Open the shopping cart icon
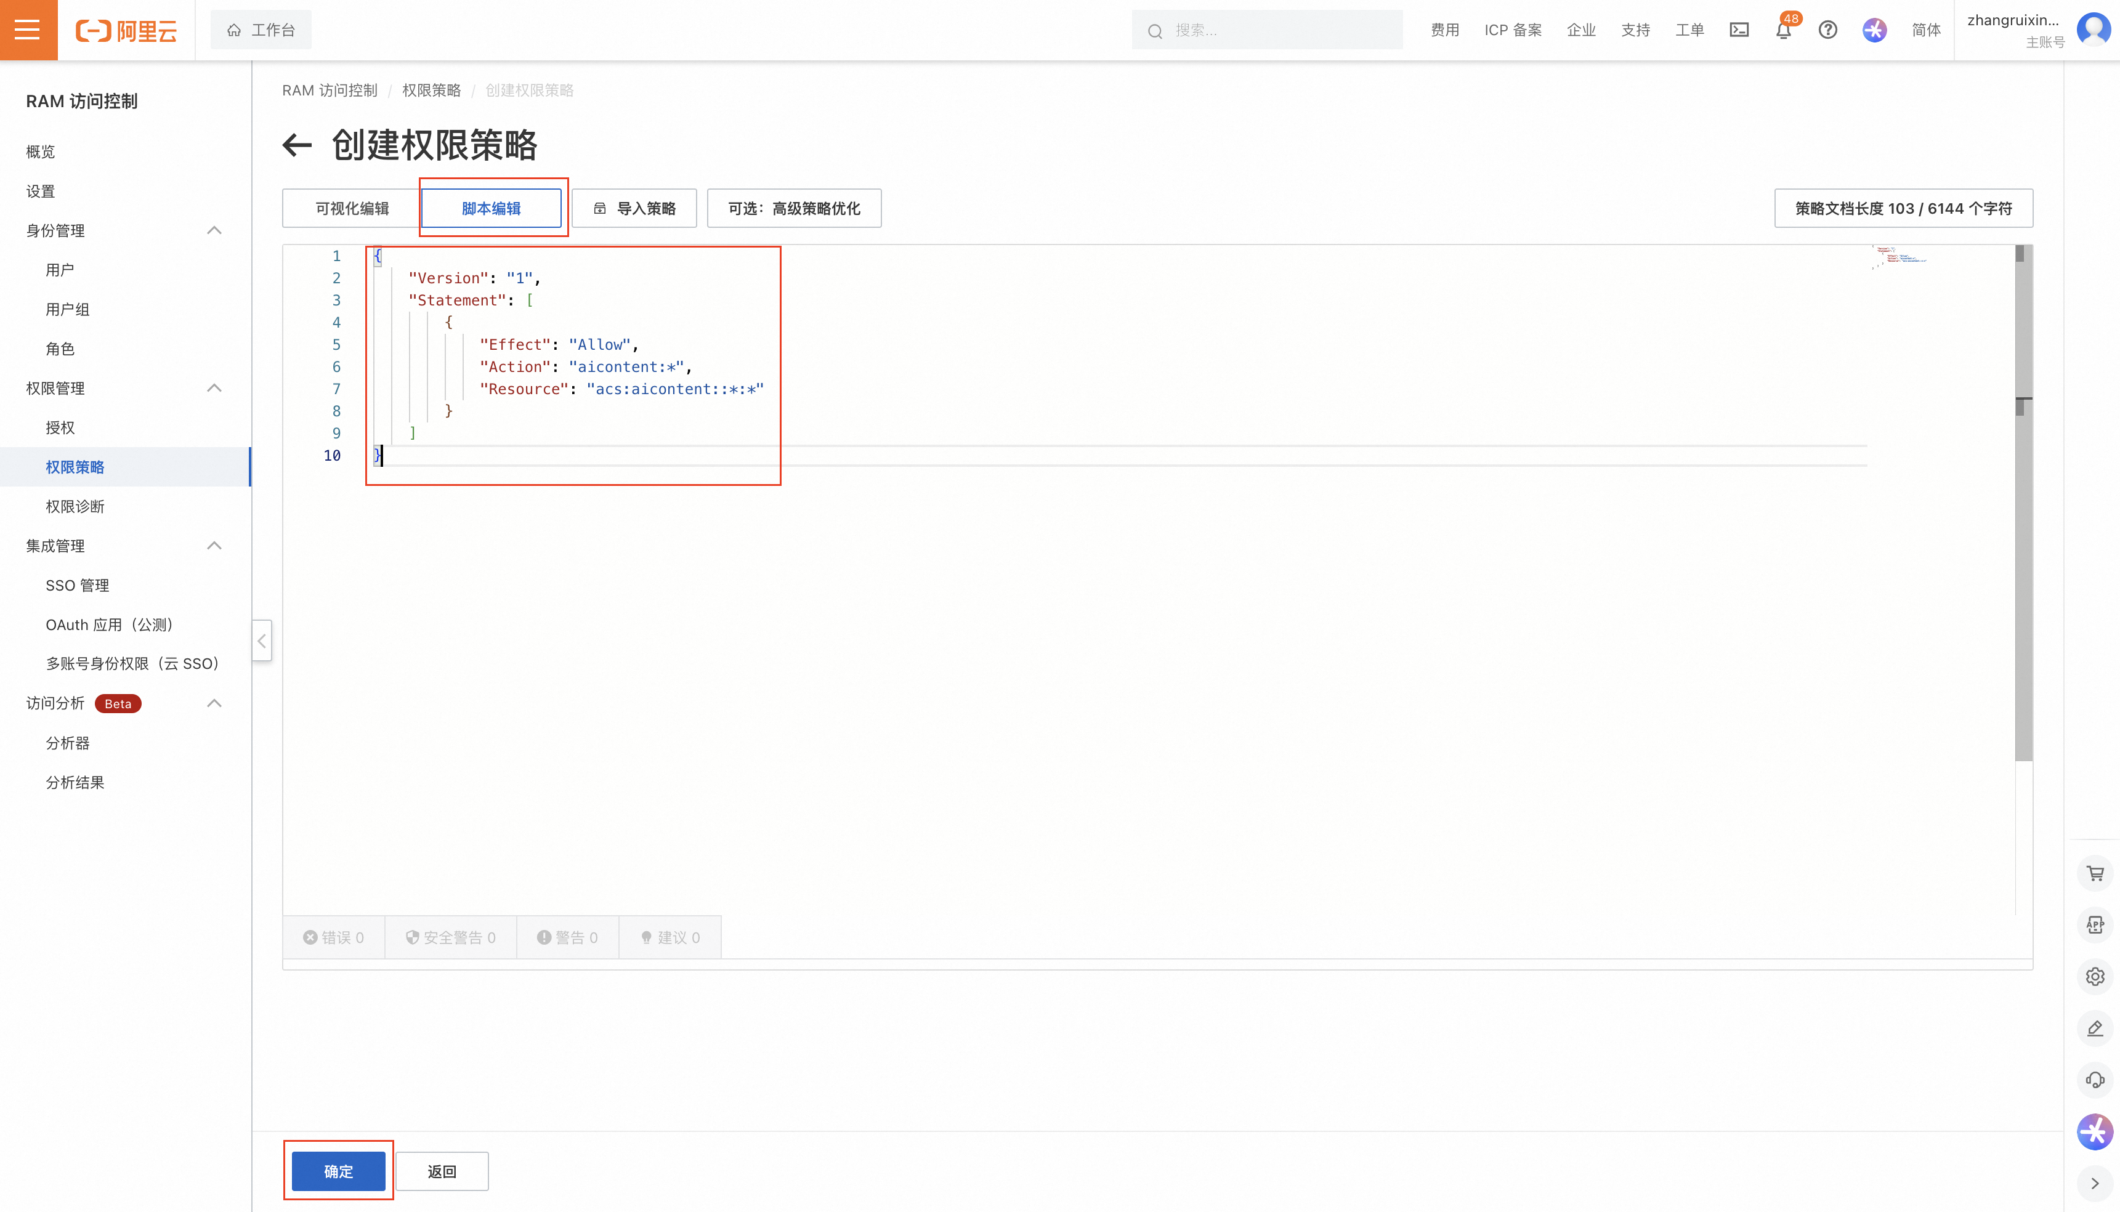Screen dimensions: 2120x1212 (2095, 873)
